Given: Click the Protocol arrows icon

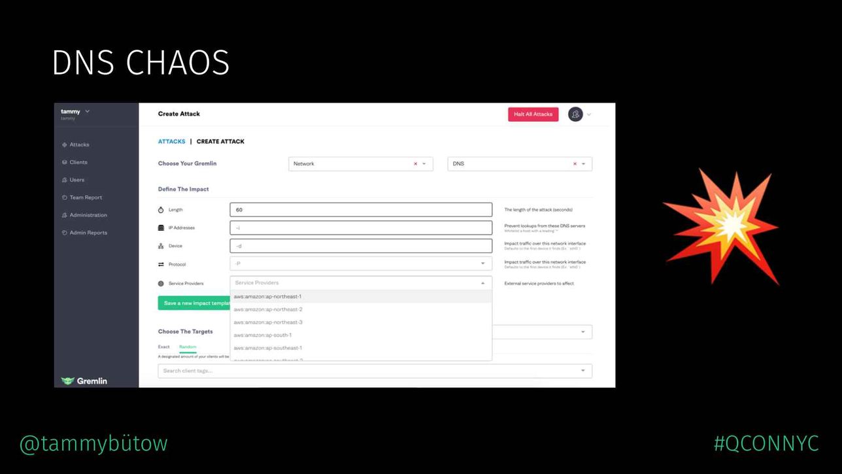Looking at the screenshot, I should [161, 264].
